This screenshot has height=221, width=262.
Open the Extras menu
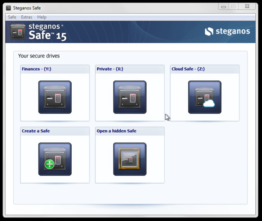pyautogui.click(x=27, y=17)
